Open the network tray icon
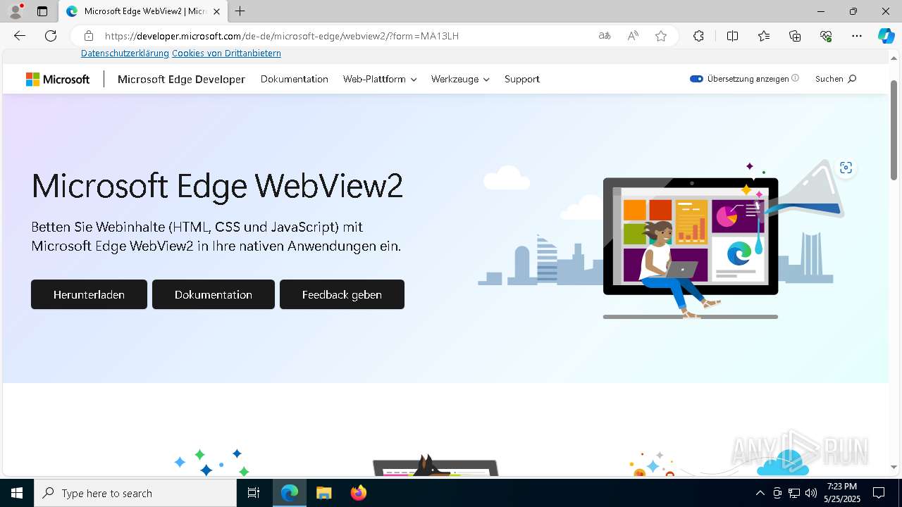The image size is (902, 507). (794, 493)
